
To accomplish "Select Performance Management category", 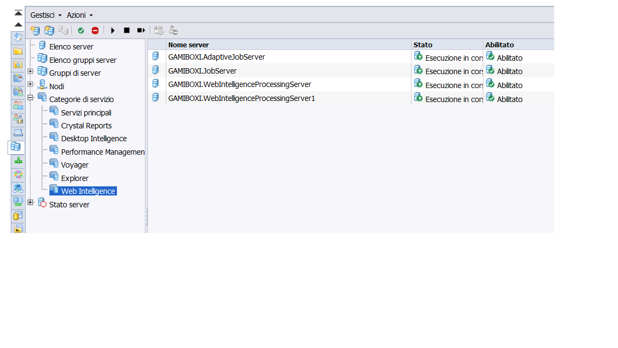I will [x=103, y=152].
